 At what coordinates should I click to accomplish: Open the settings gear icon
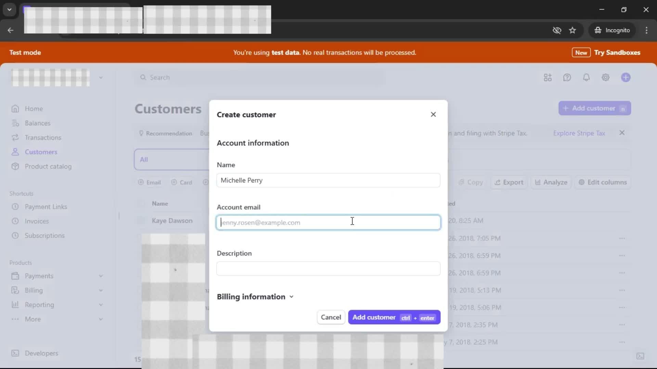(605, 78)
